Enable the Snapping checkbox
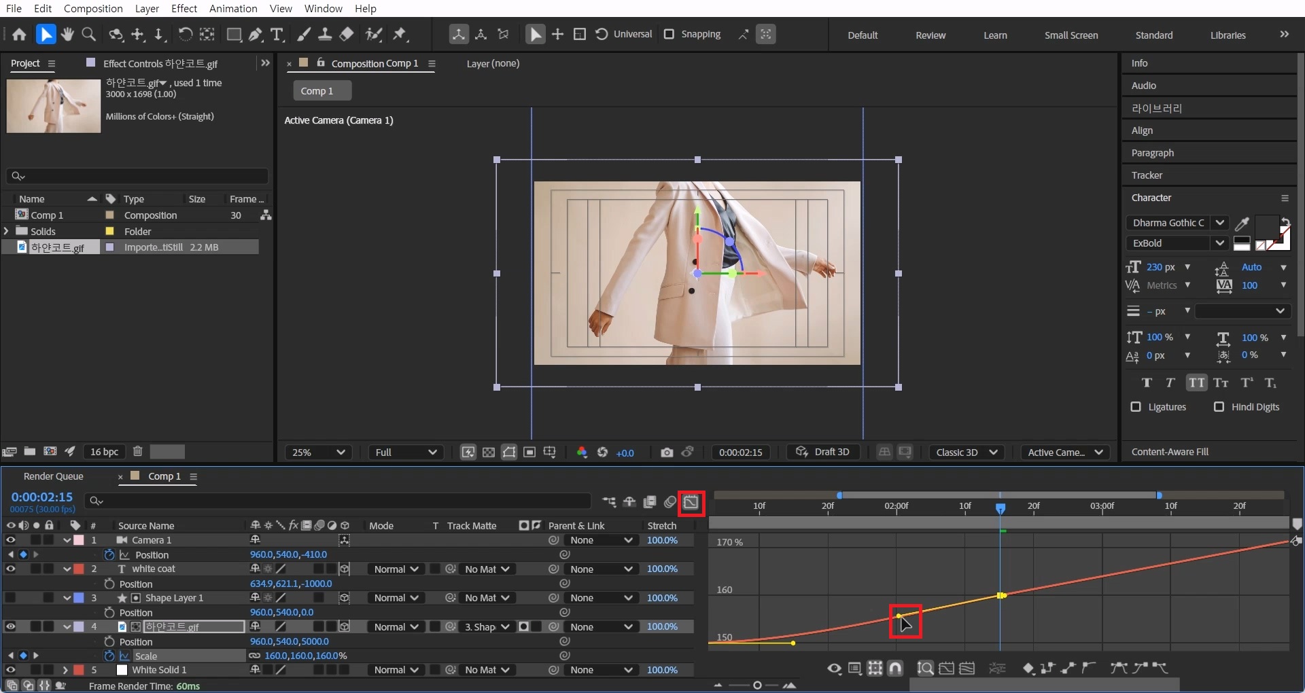The height and width of the screenshot is (693, 1305). click(x=669, y=34)
